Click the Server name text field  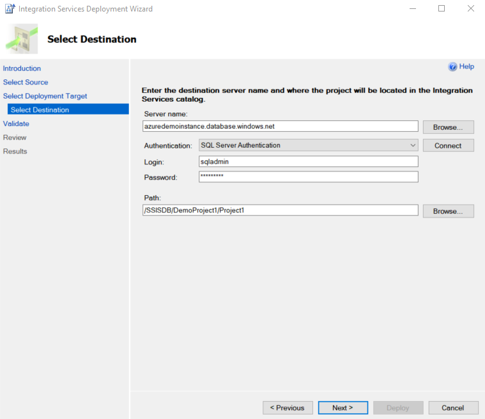click(280, 127)
